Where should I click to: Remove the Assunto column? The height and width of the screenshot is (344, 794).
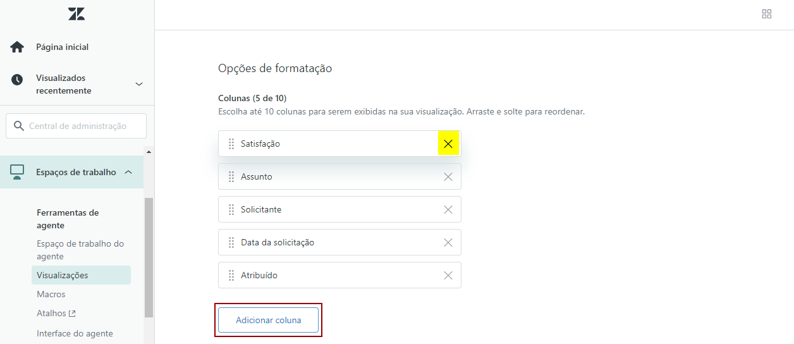448,176
